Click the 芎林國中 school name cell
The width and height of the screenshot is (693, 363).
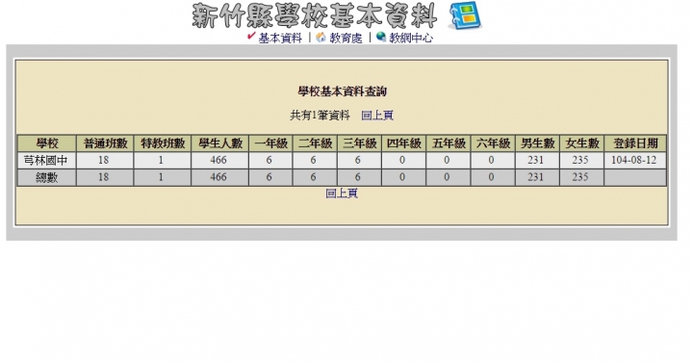(x=47, y=160)
